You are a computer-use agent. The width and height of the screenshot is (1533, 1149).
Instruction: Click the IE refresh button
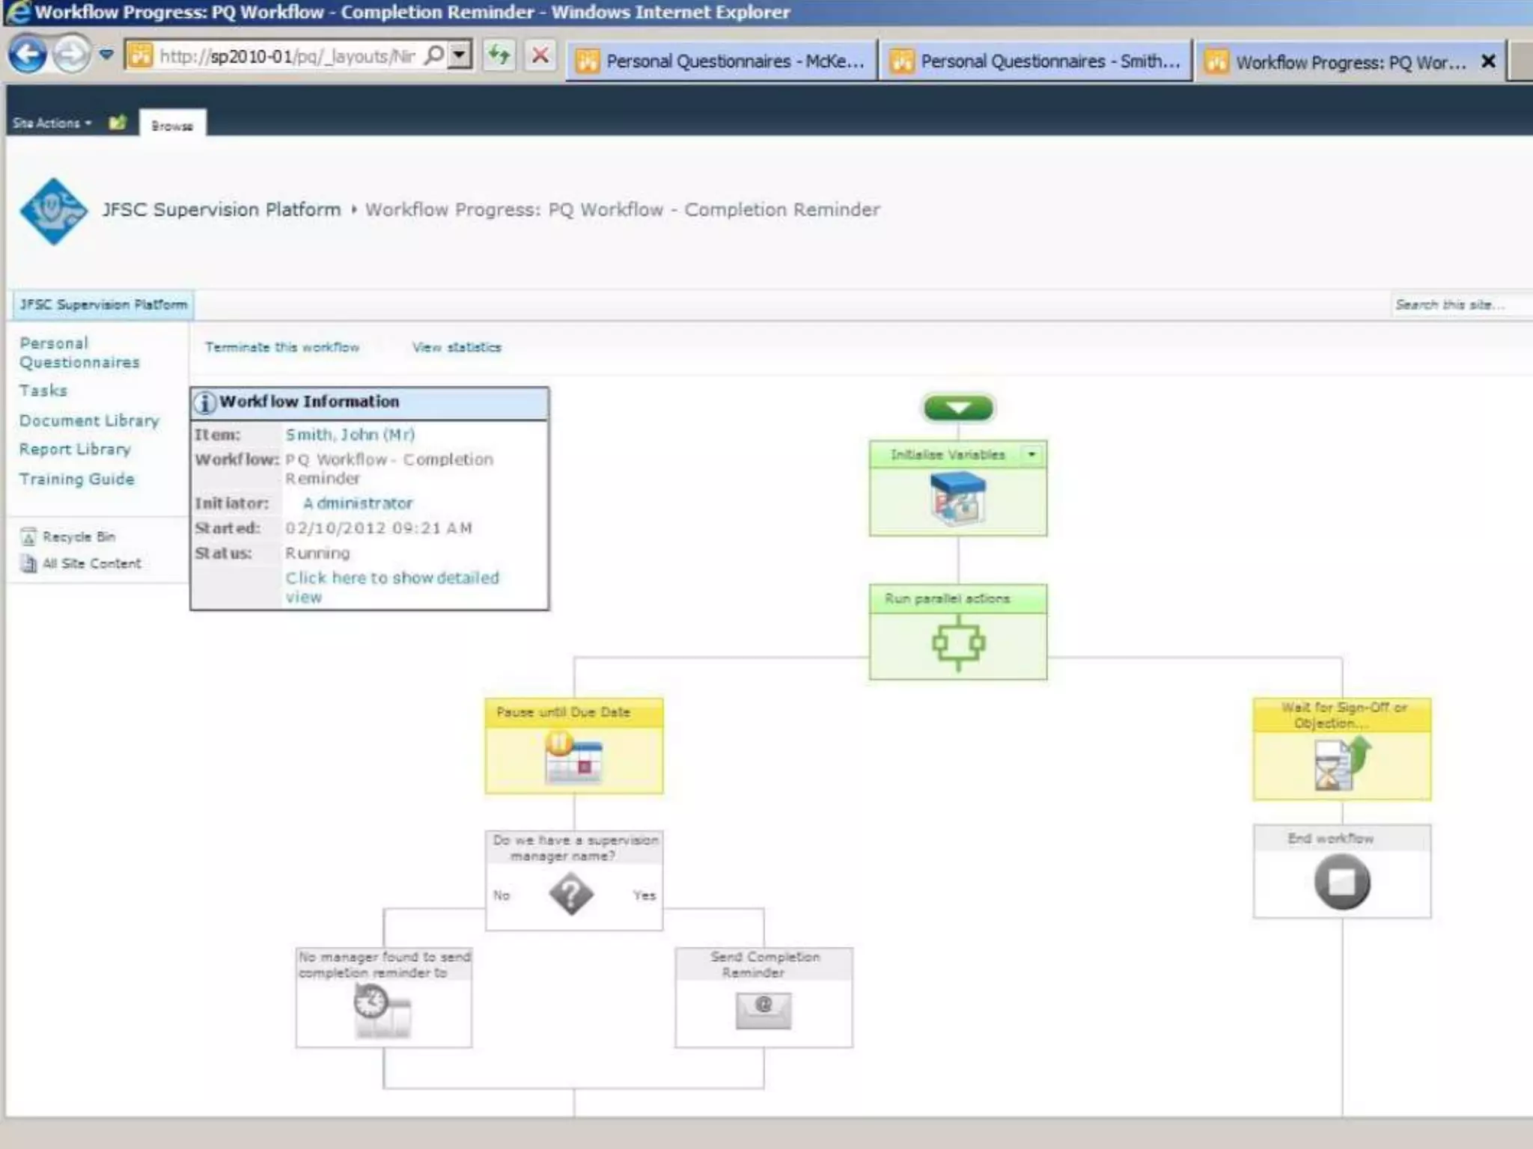(x=499, y=55)
